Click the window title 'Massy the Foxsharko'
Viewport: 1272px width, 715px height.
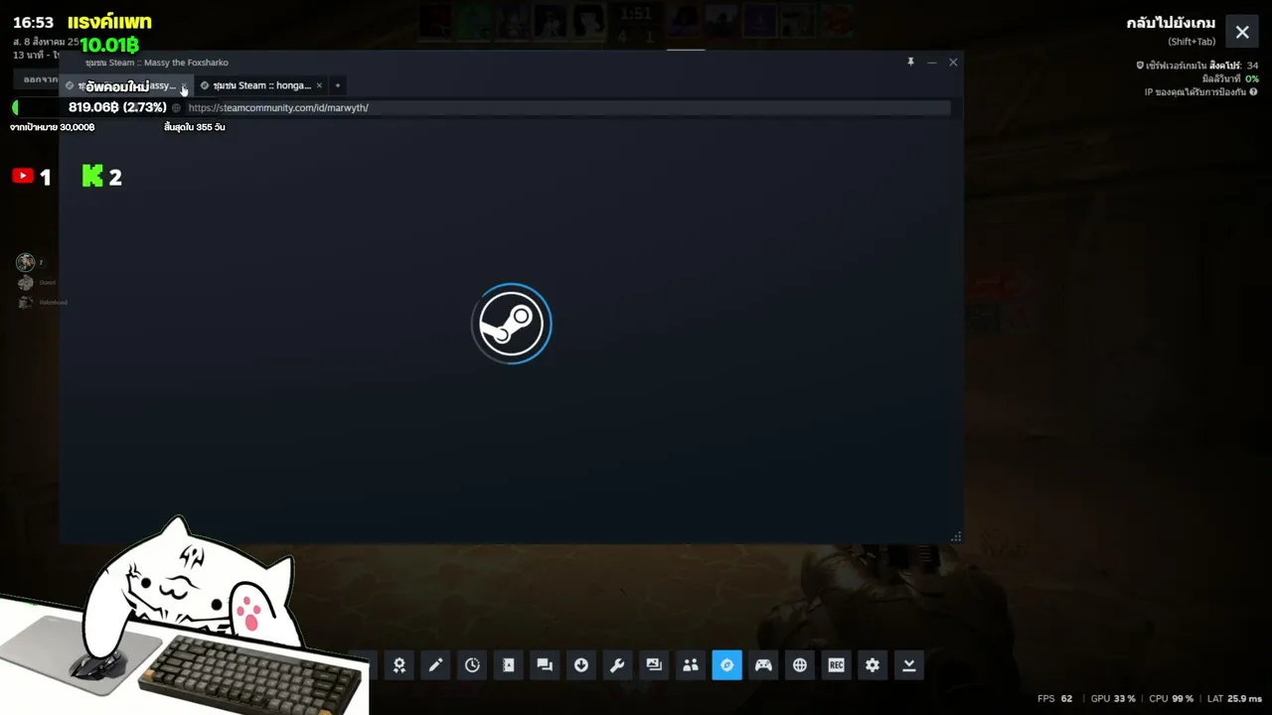[x=186, y=63]
